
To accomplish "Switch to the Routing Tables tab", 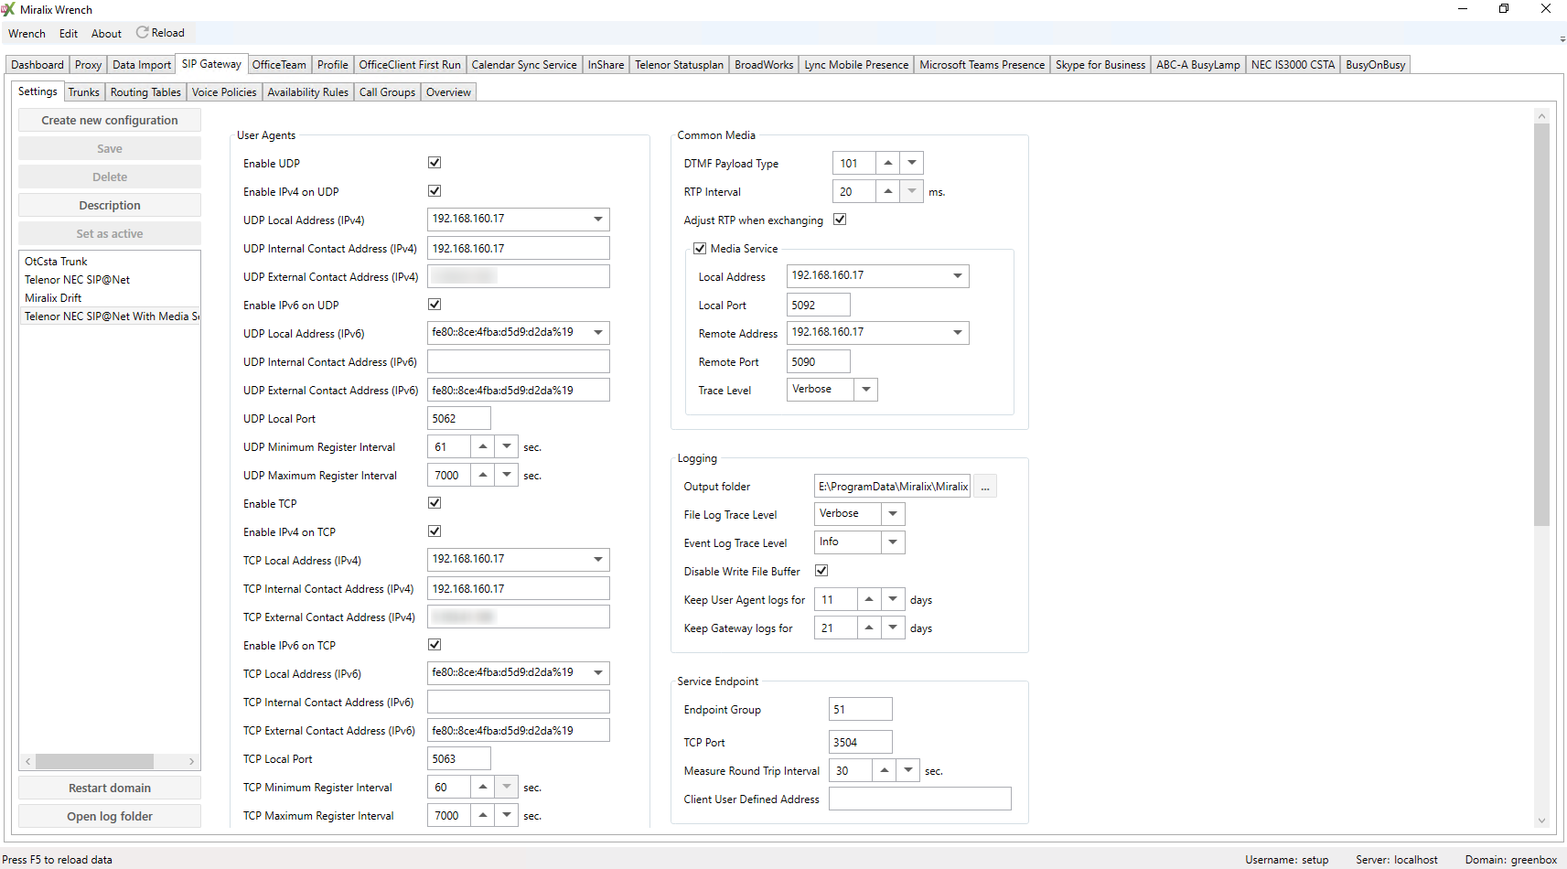I will point(145,92).
